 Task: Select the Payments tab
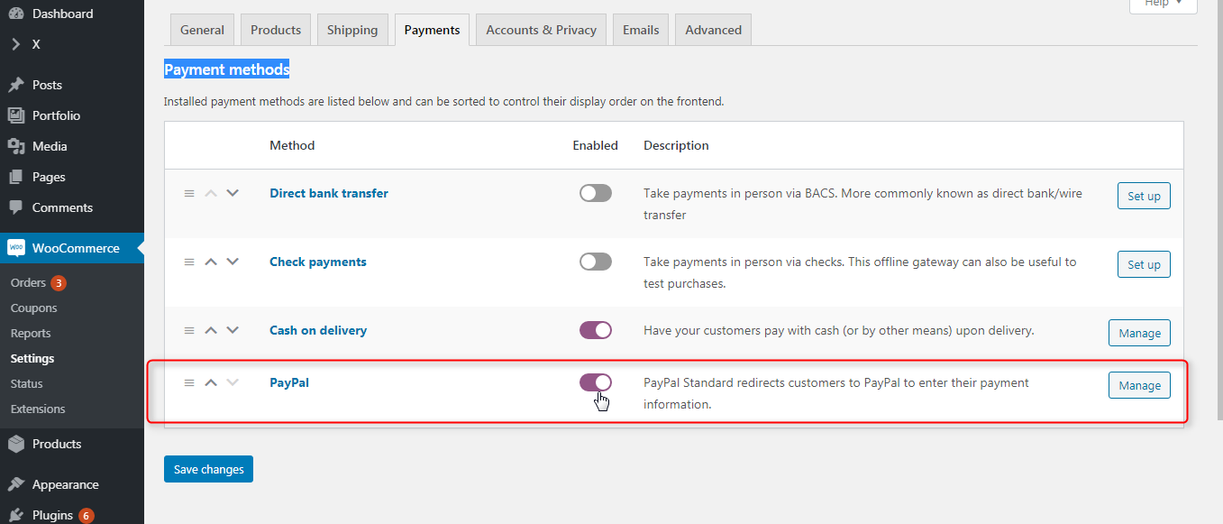[x=432, y=30]
